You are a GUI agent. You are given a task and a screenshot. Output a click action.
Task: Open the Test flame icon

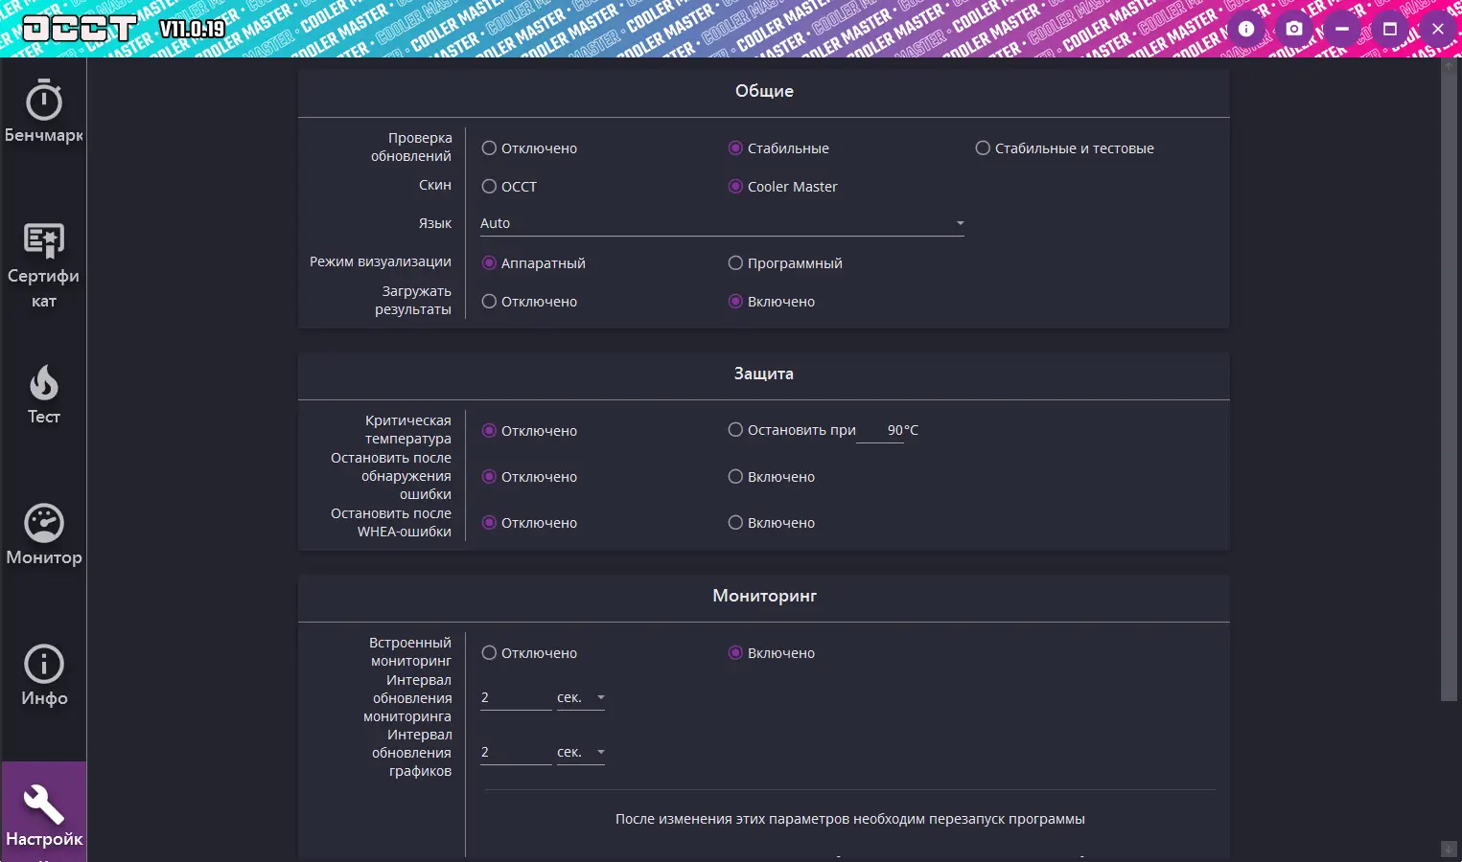pyautogui.click(x=44, y=383)
